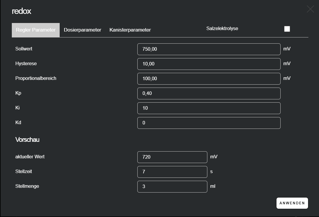Focus the Hysterese value field
The image size is (319, 217).
pyautogui.click(x=209, y=64)
